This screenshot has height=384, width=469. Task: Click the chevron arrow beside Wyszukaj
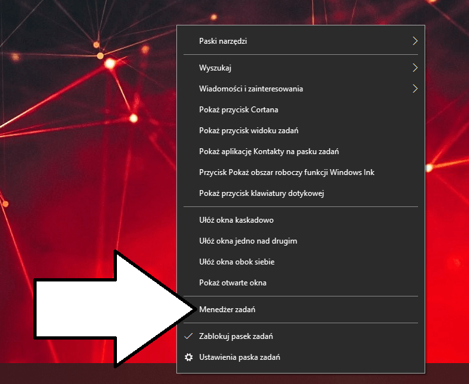click(415, 68)
